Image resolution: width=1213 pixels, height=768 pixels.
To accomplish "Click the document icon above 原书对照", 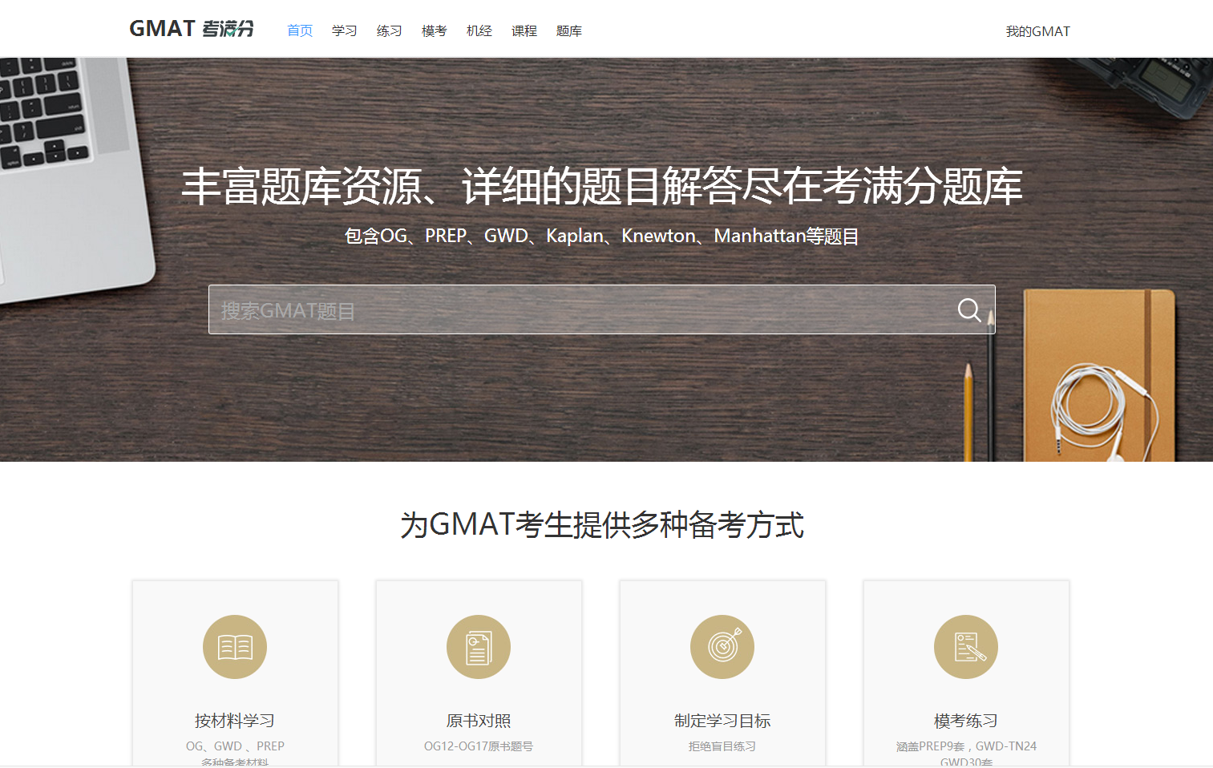I will click(478, 646).
